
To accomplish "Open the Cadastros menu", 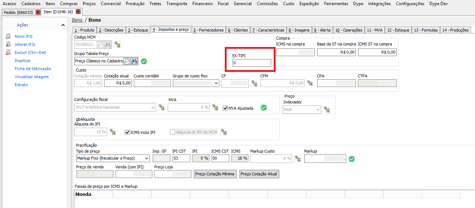I will [x=31, y=4].
